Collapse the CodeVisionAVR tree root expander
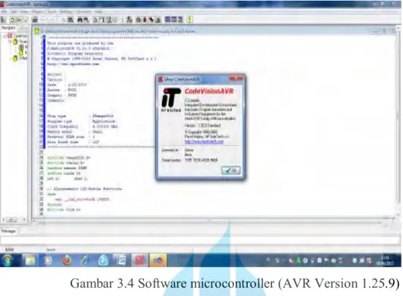Screen dimensions: 403x296 (5, 36)
